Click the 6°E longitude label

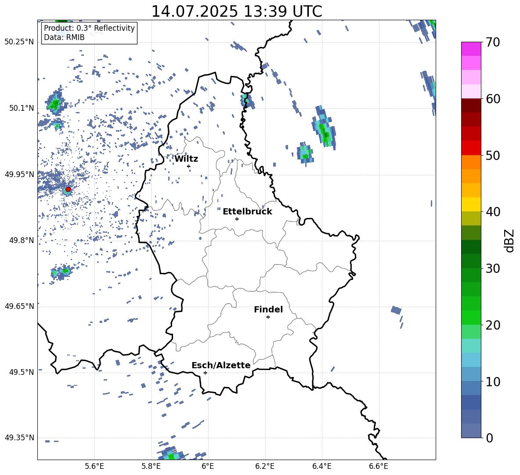[x=208, y=466]
